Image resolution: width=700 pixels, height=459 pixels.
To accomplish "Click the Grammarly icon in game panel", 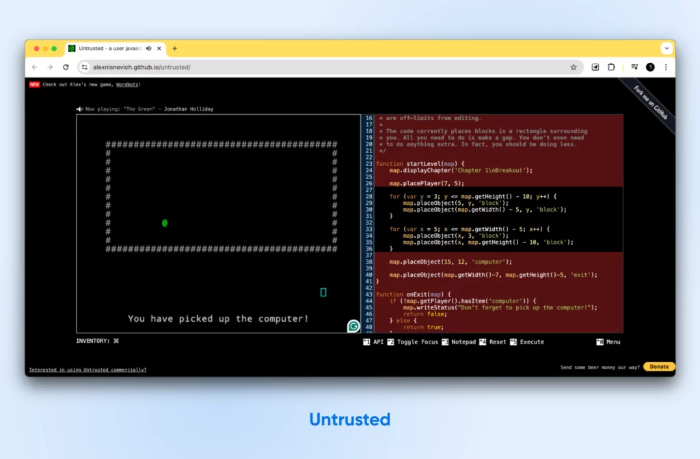I will (x=353, y=326).
